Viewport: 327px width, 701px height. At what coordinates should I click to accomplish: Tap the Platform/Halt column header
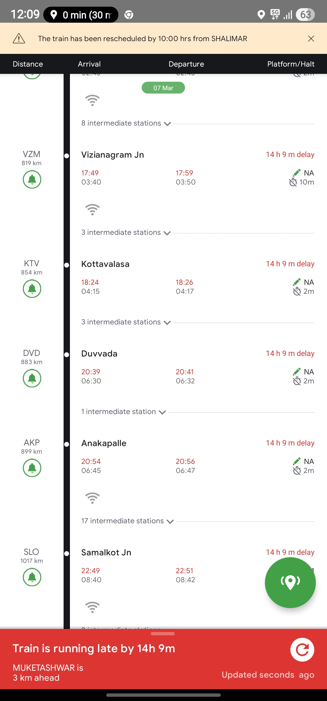click(291, 64)
